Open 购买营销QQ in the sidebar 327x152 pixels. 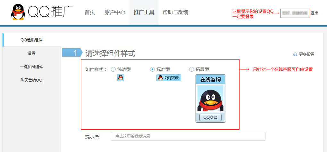[x=31, y=80]
